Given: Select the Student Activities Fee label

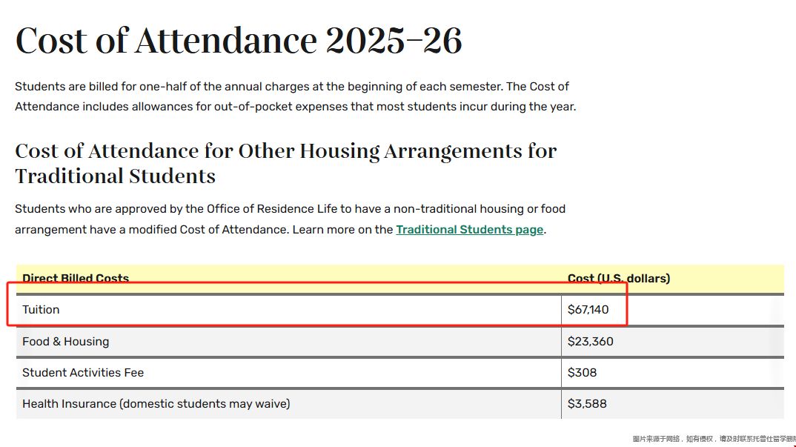Looking at the screenshot, I should point(83,373).
